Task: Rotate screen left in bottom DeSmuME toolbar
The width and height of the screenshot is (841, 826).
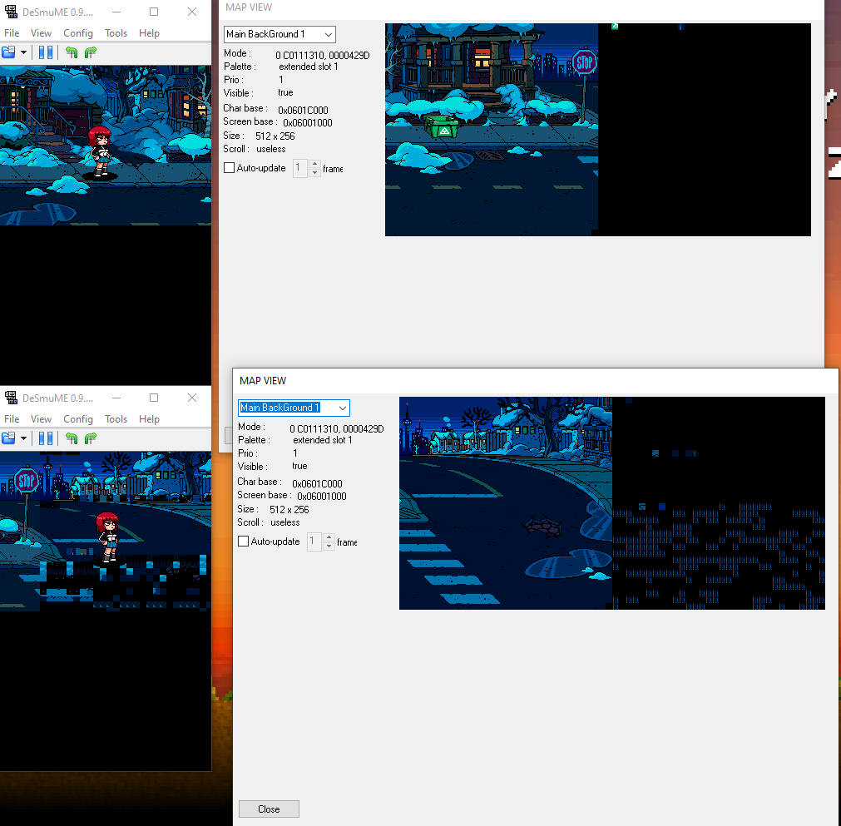Action: click(72, 438)
